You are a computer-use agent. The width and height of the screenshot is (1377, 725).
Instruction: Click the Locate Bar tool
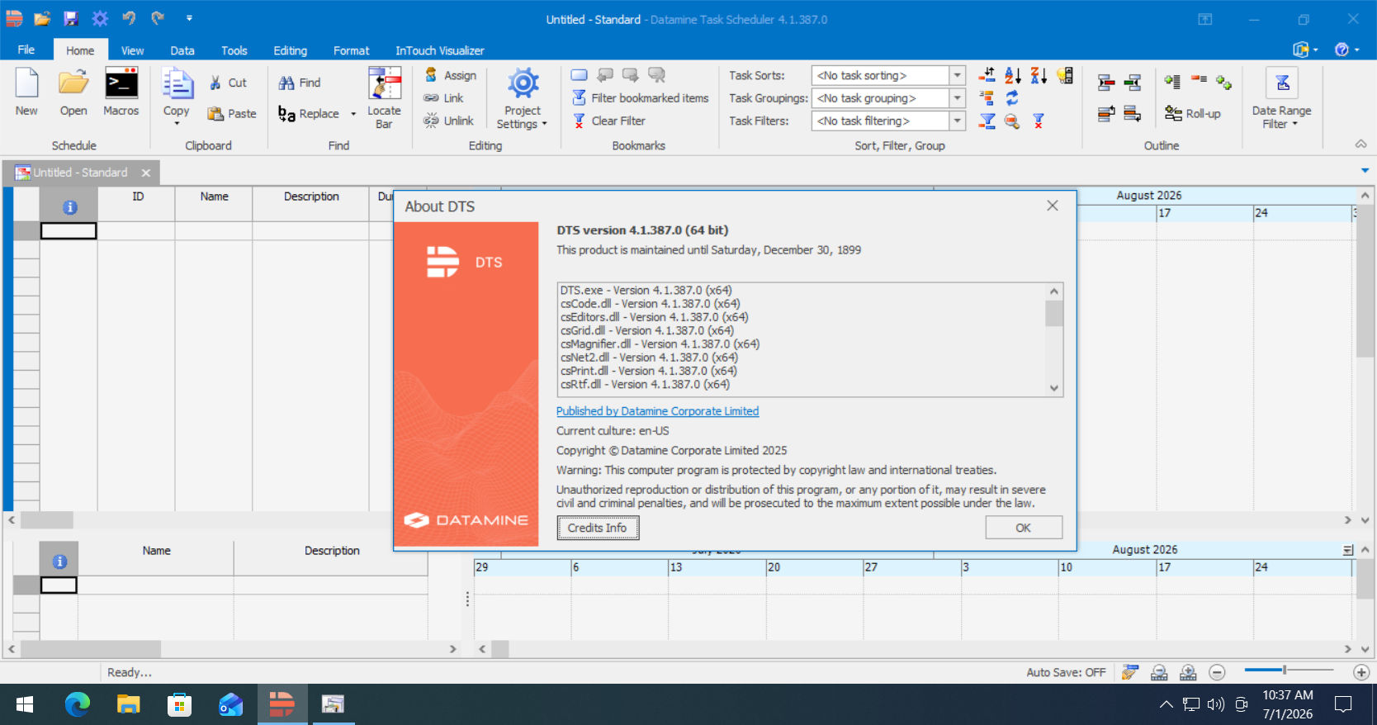click(x=384, y=98)
